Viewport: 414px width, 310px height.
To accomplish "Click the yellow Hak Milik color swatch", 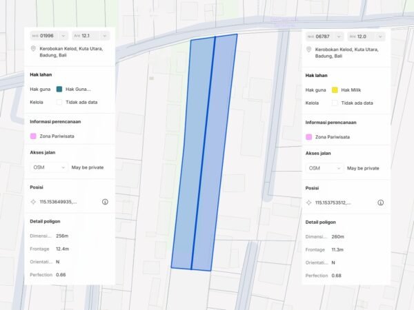I will [x=335, y=90].
